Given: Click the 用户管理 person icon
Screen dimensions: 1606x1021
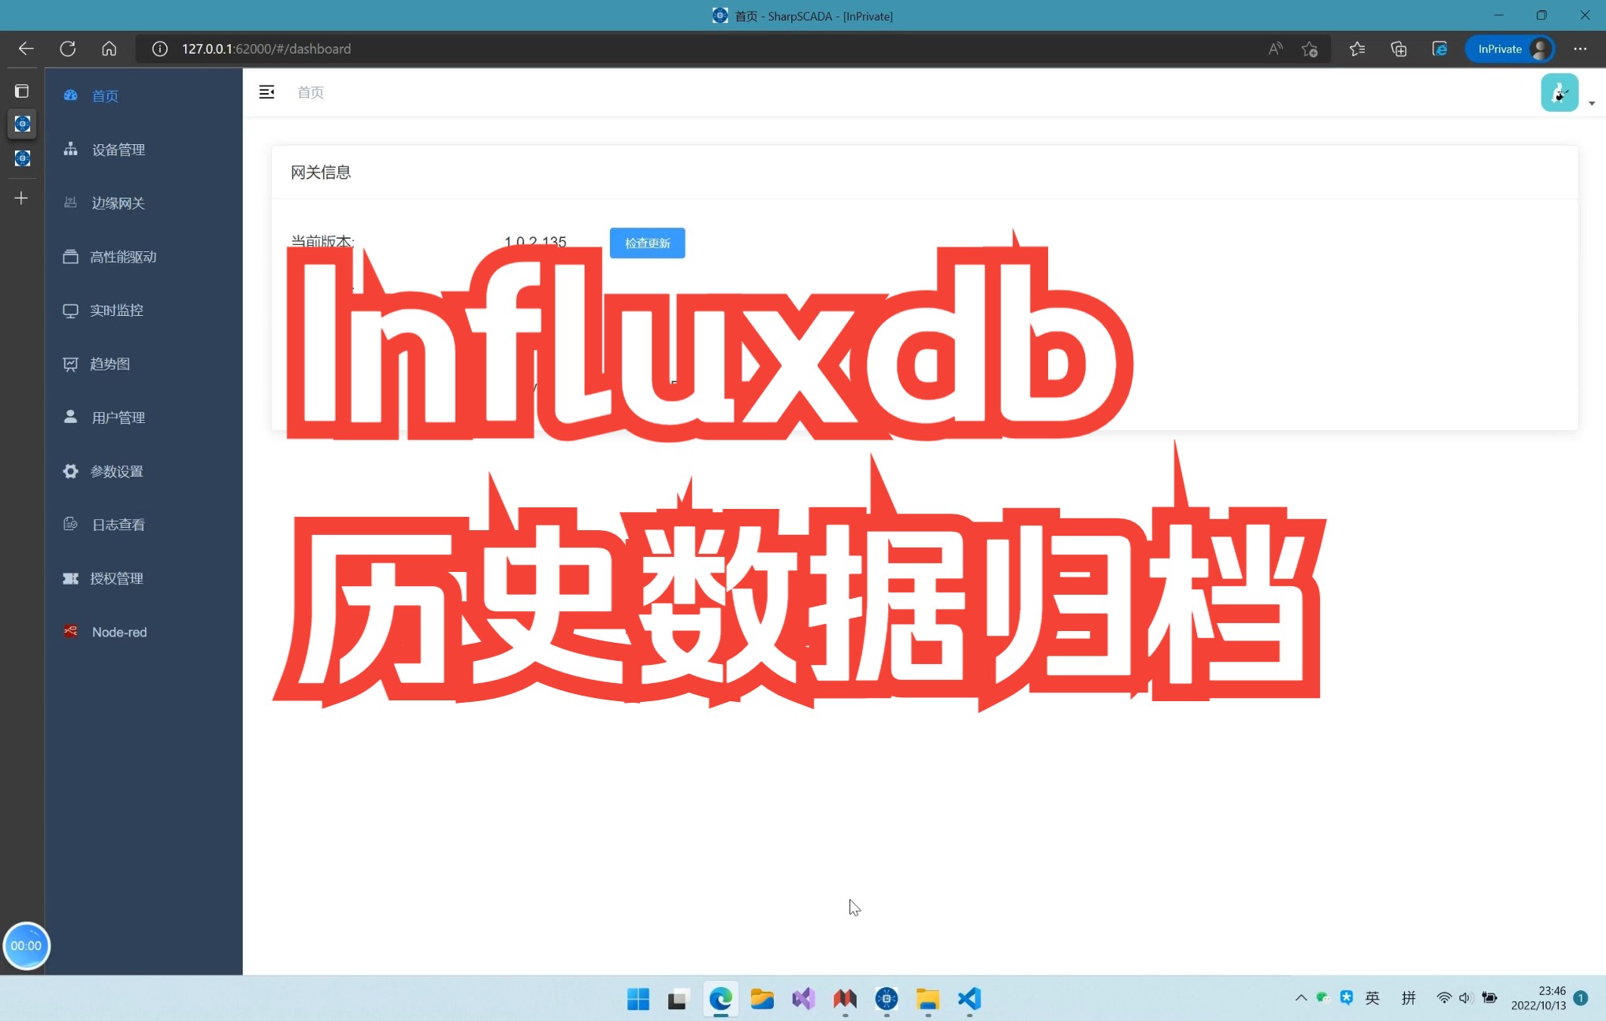Looking at the screenshot, I should (x=70, y=417).
